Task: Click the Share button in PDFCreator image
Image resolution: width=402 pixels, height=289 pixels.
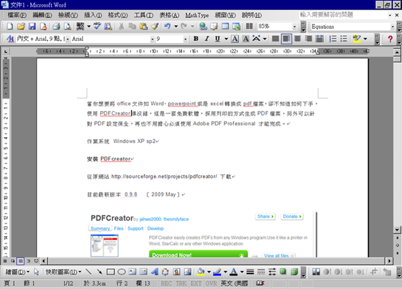Action: 265,216
